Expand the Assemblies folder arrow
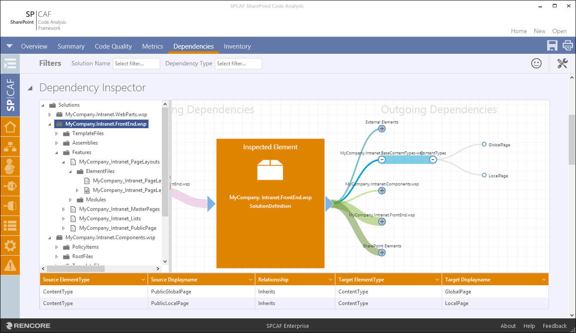 coord(56,143)
